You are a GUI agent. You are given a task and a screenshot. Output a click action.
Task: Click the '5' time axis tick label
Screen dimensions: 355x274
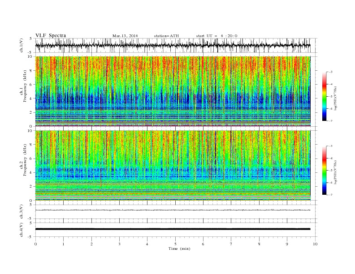175,244
